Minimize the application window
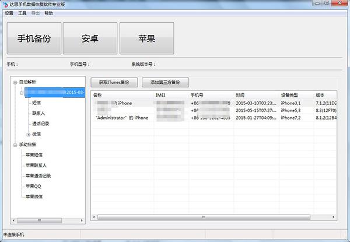 coord(317,3)
